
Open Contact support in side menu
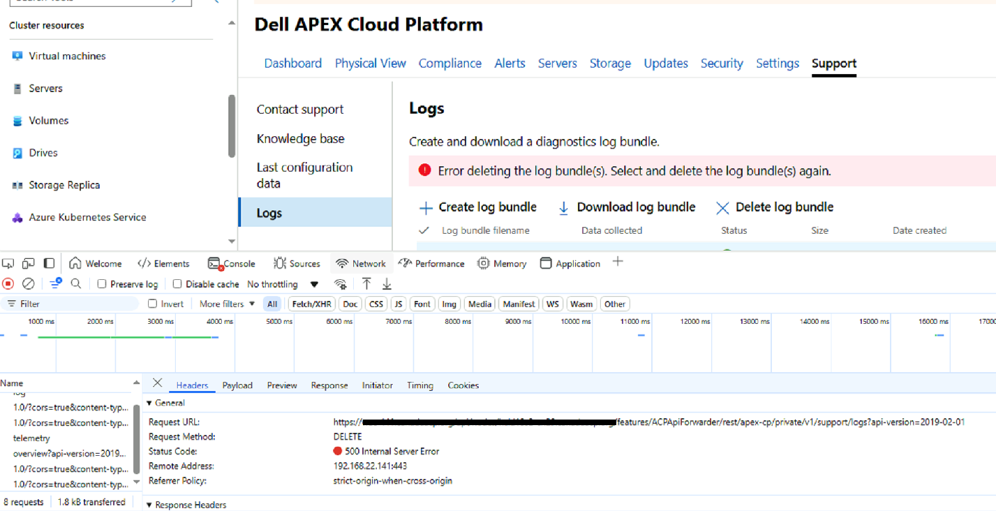click(x=300, y=110)
